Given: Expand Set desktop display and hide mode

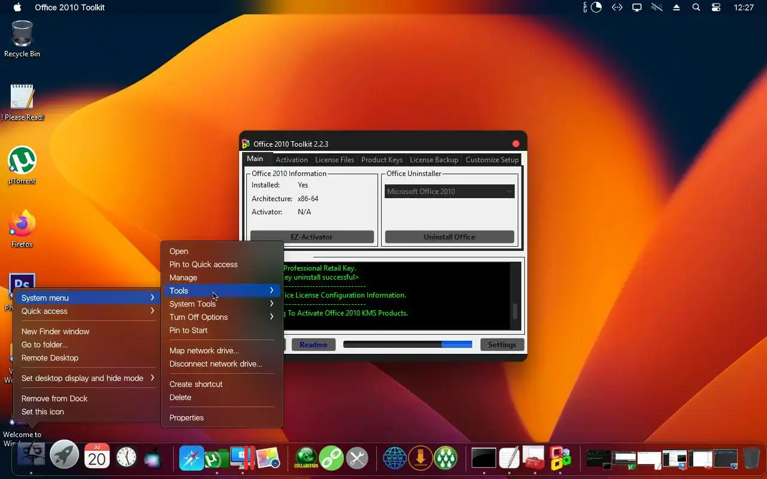Looking at the screenshot, I should click(87, 378).
